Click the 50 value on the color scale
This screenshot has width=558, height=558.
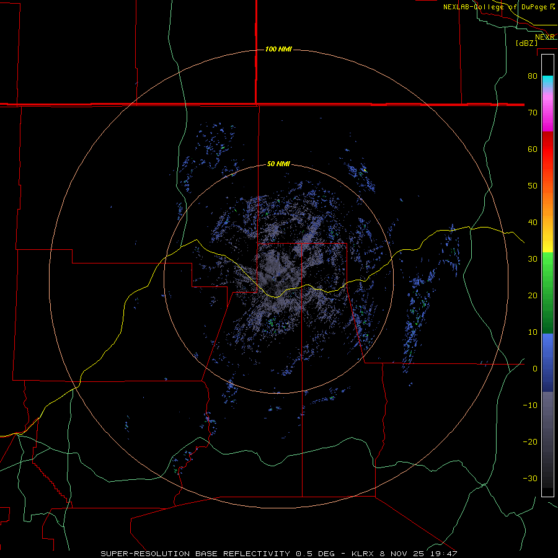click(533, 186)
